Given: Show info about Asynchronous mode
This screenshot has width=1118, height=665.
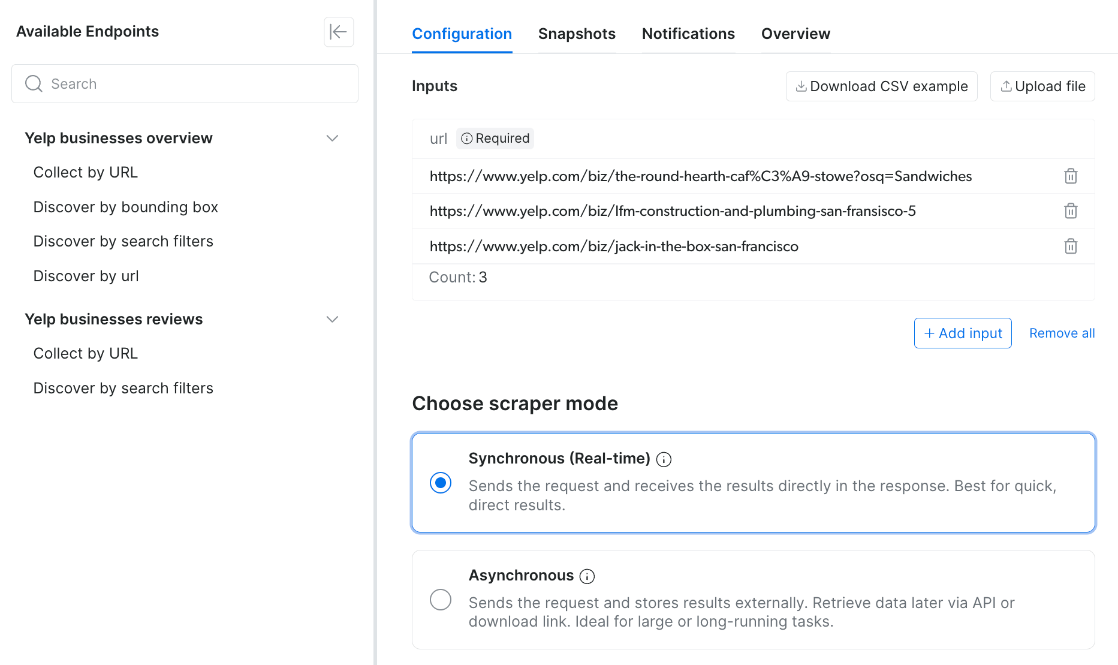Looking at the screenshot, I should 587,576.
